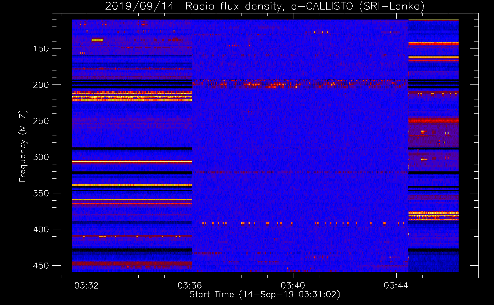The width and height of the screenshot is (494, 305).
Task: Click the 400 frequency tick label
Action: click(41, 229)
